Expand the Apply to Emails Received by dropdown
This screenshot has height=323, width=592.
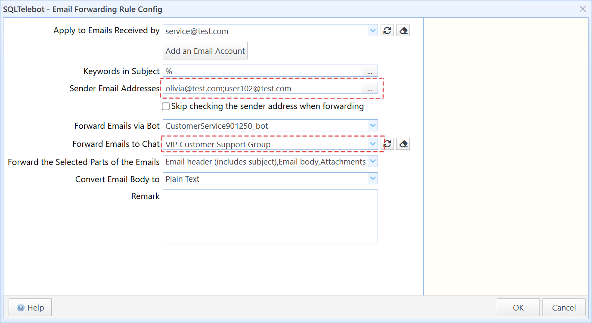[373, 31]
